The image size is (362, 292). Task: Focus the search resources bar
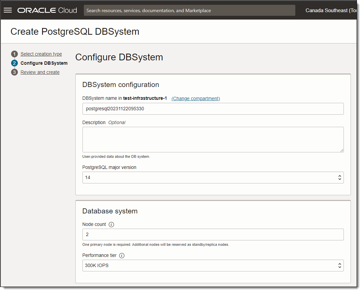click(x=189, y=10)
